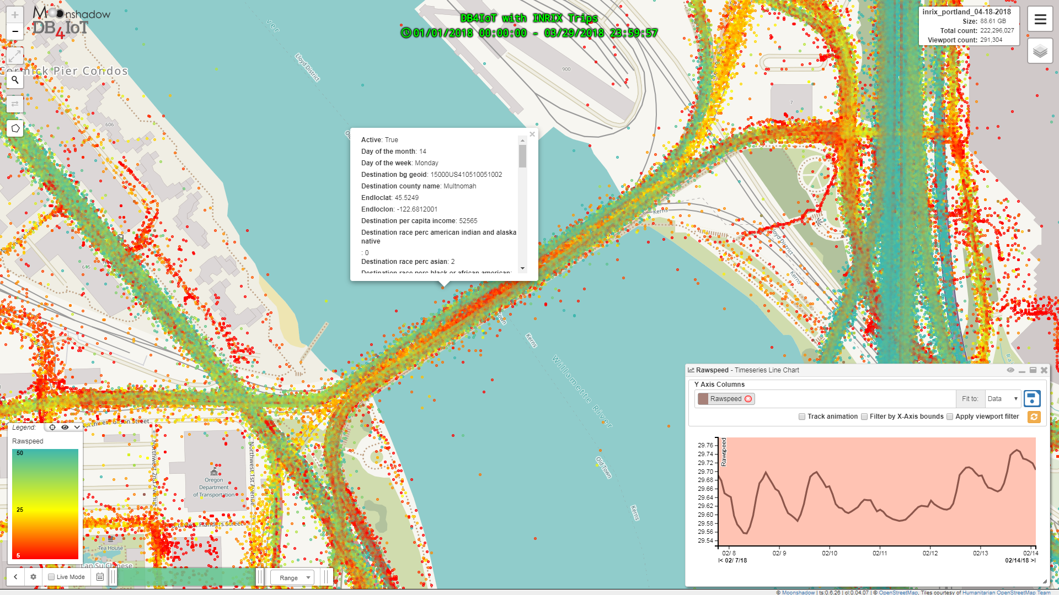Click the left timeline range handle
Image resolution: width=1059 pixels, height=595 pixels.
pyautogui.click(x=113, y=577)
